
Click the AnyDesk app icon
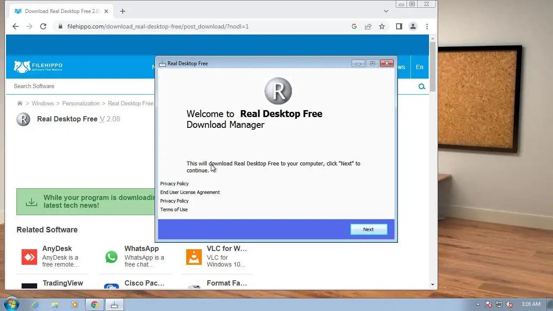click(x=29, y=257)
